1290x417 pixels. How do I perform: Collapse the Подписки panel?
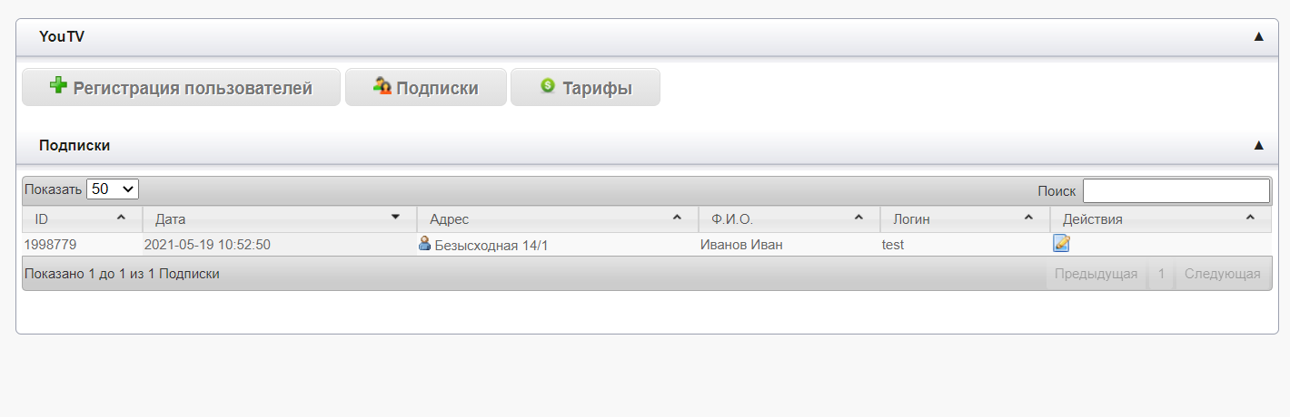coord(1258,145)
